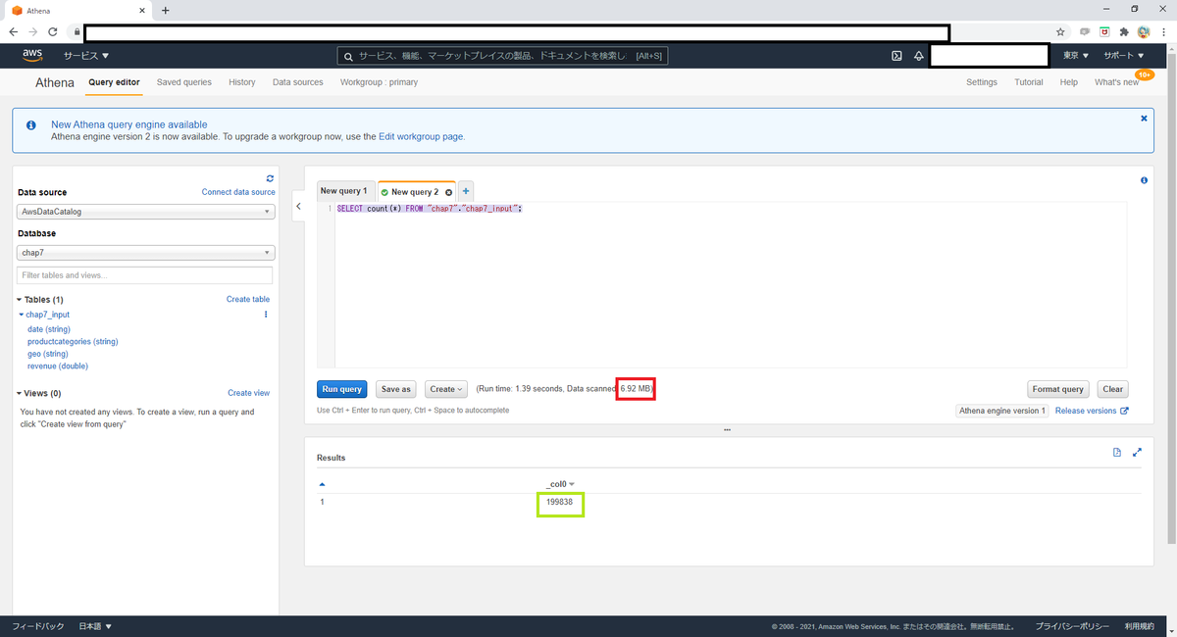1177x637 pixels.
Task: Open the Help link
Action: coord(1069,82)
